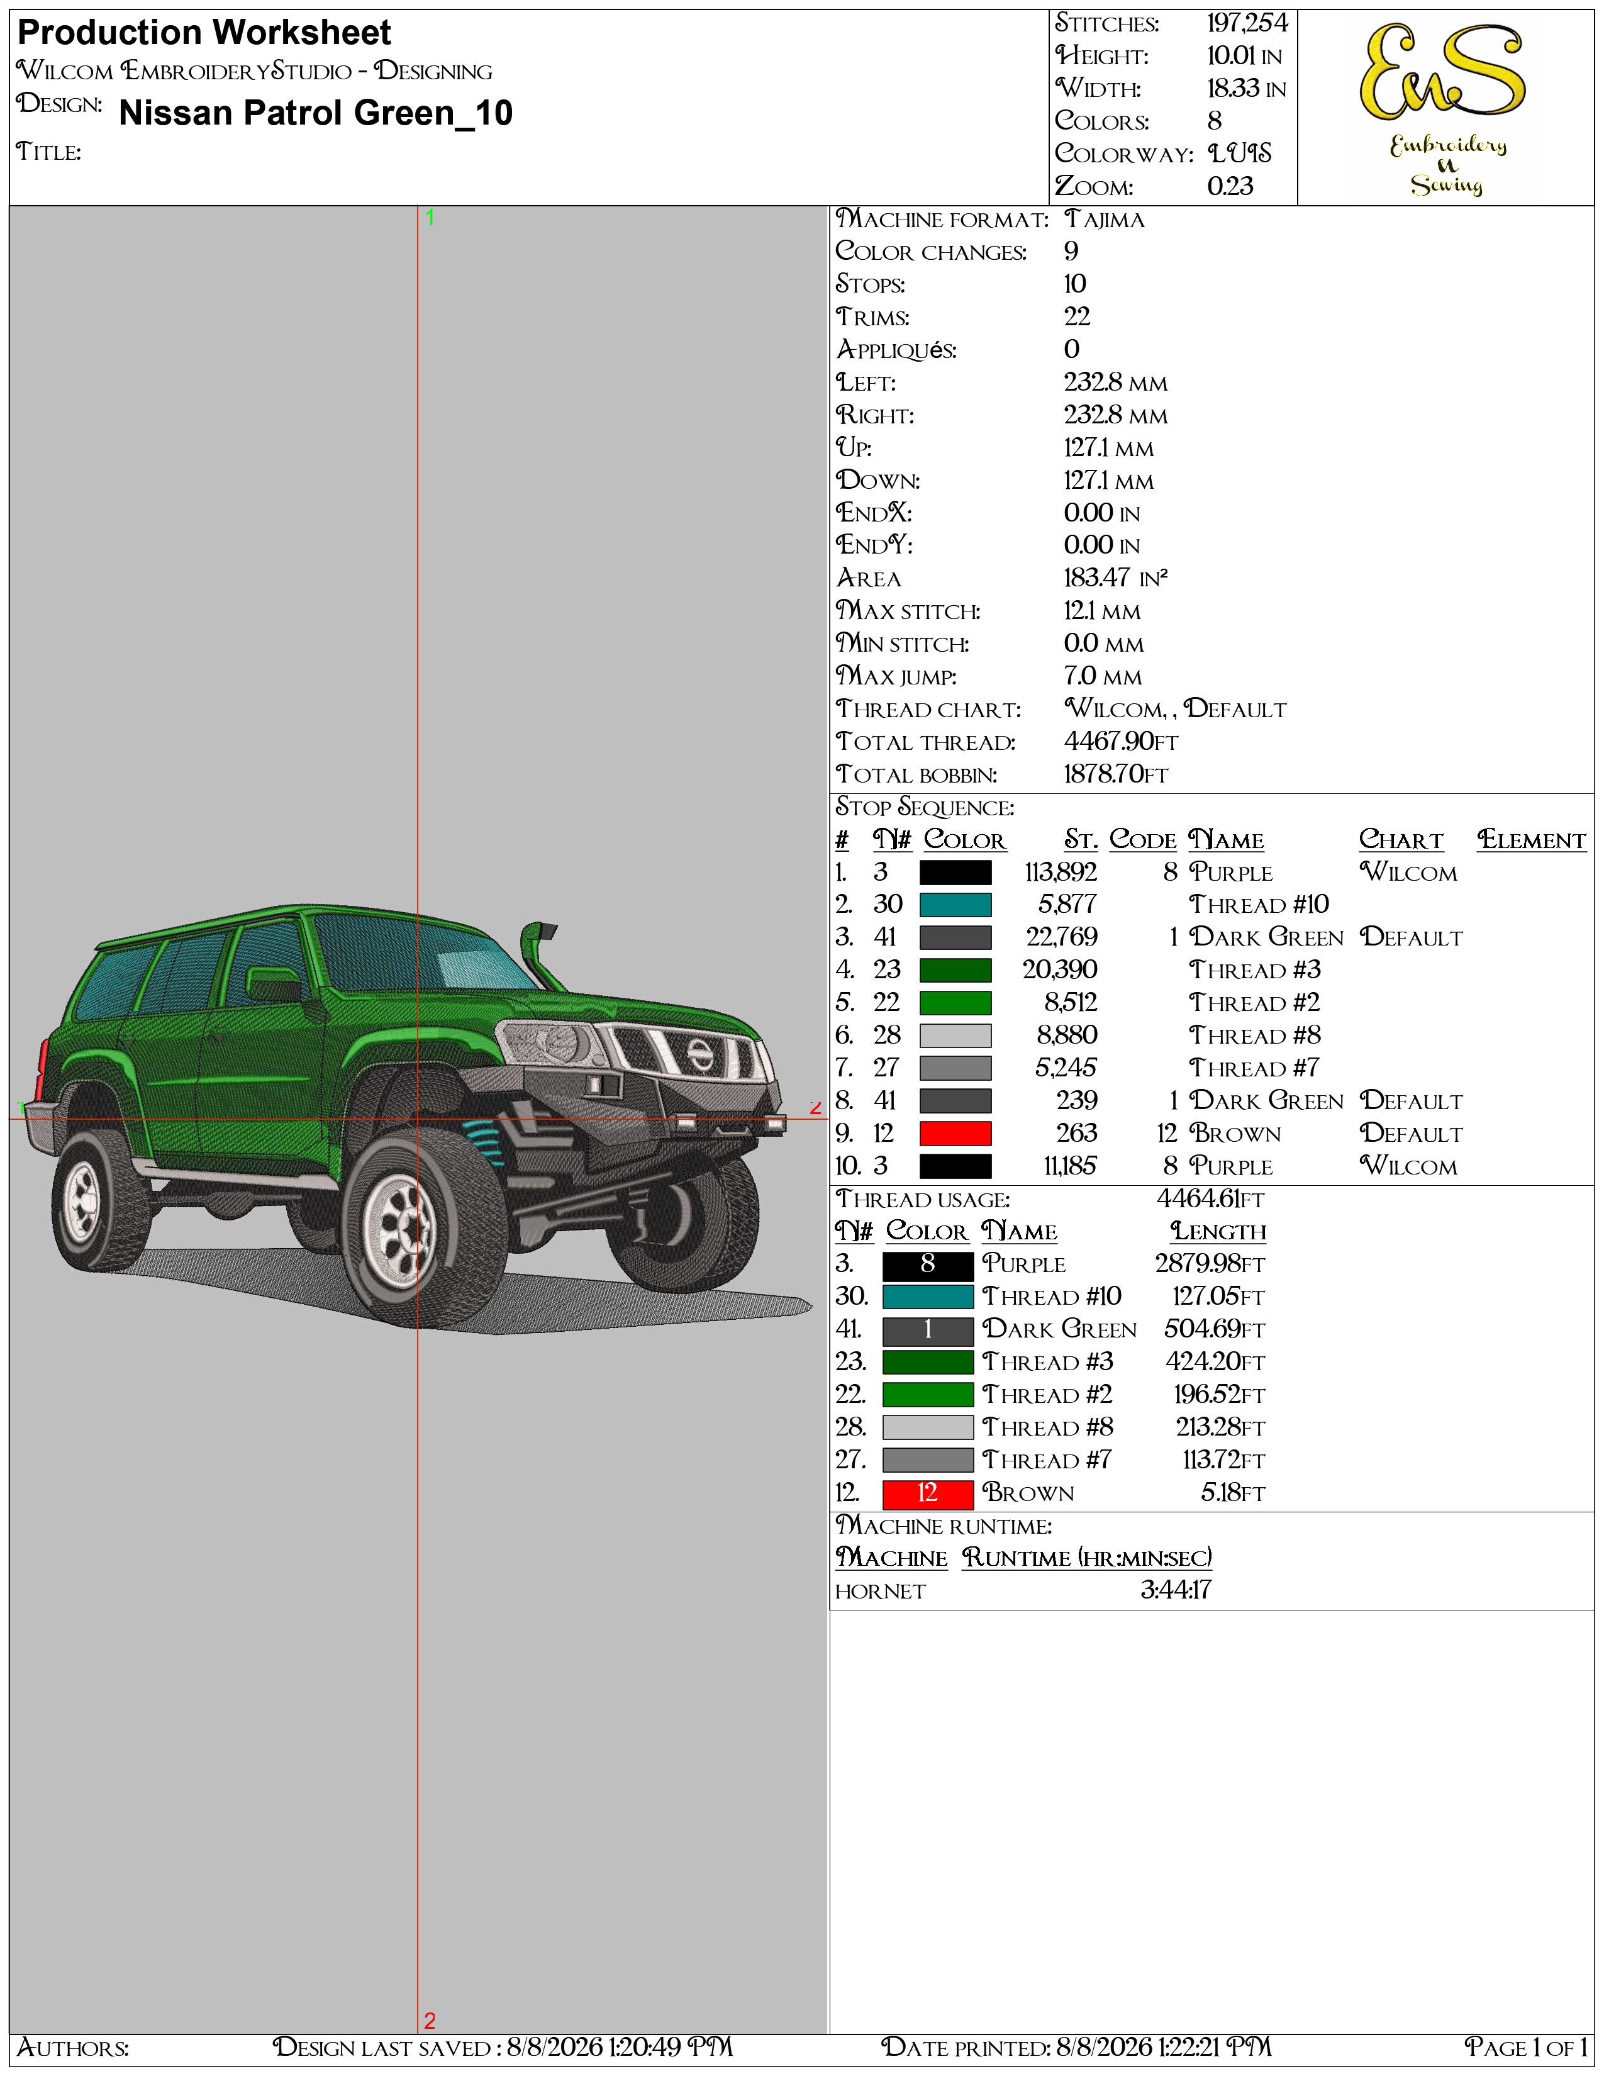The image size is (1604, 2076).
Task: Click the dark green thread usage swatch for 424.20ft
Action: click(x=927, y=1363)
